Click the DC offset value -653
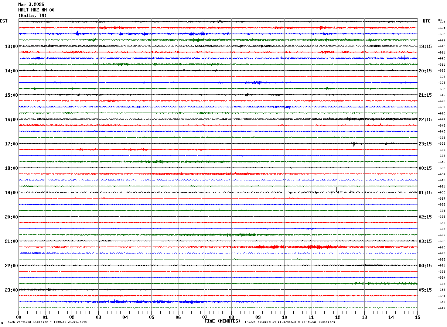The image size is (447, 327). pos(441,192)
